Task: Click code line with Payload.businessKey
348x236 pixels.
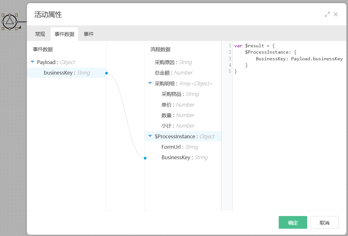Action: 299,59
